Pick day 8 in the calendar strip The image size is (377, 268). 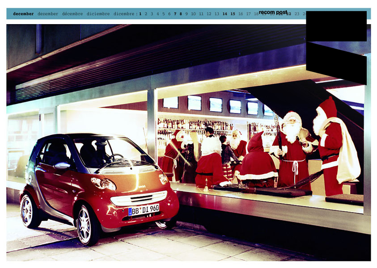click(x=181, y=14)
